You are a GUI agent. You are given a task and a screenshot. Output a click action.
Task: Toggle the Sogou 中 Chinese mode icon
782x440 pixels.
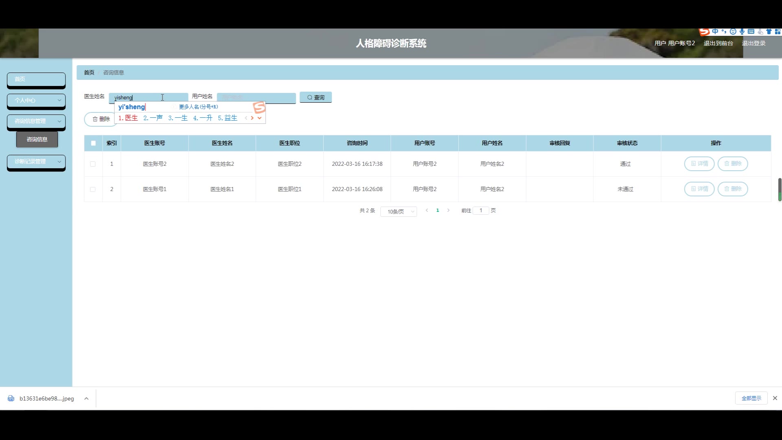[715, 31]
